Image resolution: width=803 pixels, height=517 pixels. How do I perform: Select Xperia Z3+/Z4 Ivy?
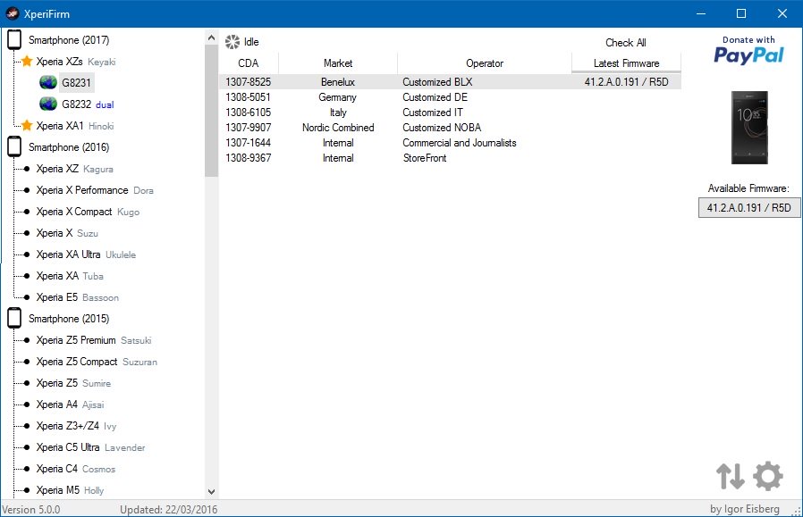76,426
